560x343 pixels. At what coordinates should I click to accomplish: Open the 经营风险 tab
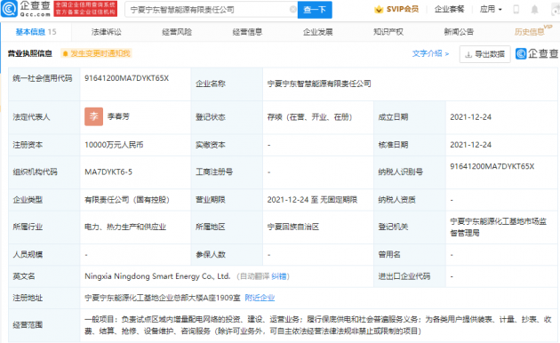click(x=177, y=32)
